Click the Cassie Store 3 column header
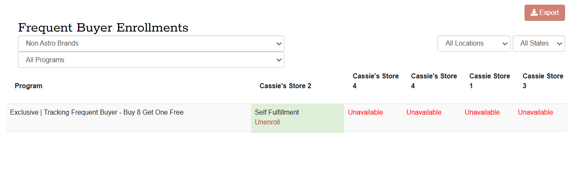The width and height of the screenshot is (580, 179). pos(543,81)
